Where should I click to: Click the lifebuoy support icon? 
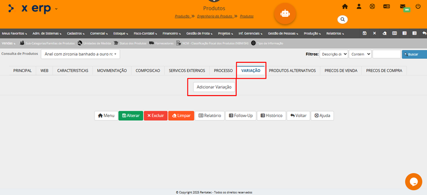pos(372,7)
